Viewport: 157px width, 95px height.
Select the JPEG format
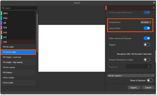click(18, 13)
